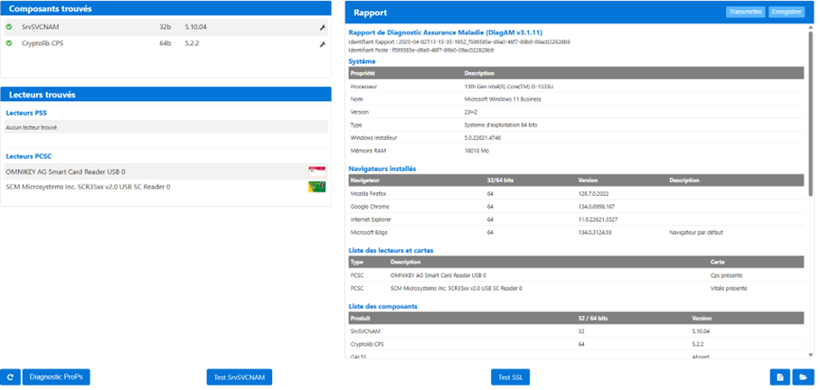This screenshot has width=820, height=390.
Task: Click the document file icon button
Action: coord(778,376)
